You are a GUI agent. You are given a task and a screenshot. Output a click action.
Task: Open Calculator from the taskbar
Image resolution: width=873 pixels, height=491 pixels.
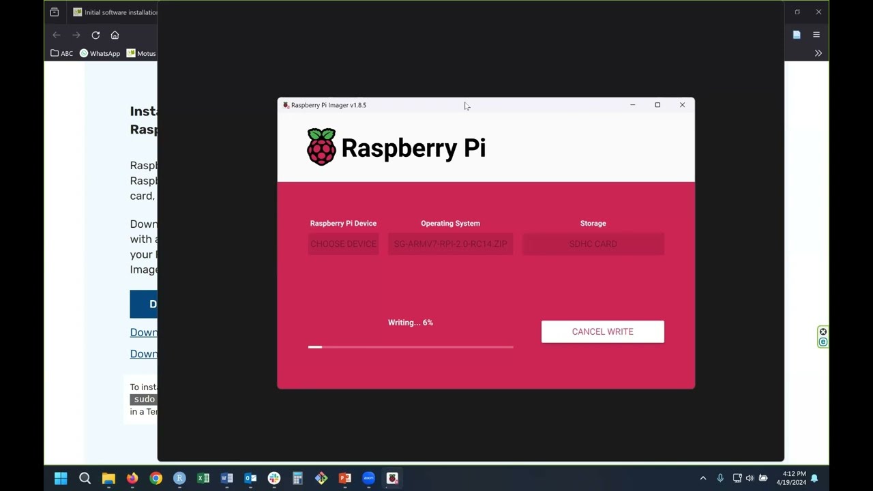pyautogui.click(x=297, y=478)
